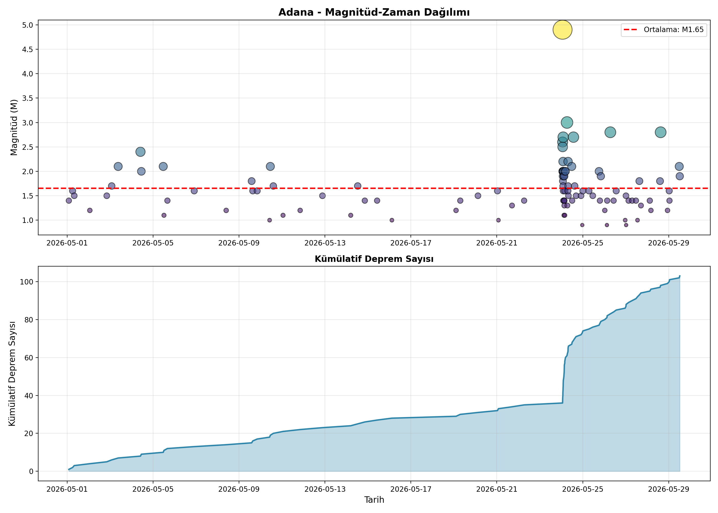This screenshot has height=513, width=718.
Task: Click the red dashed line sample in the legend
Action: coord(631,30)
